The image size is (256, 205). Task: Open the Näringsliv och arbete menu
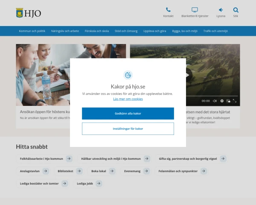click(x=65, y=31)
